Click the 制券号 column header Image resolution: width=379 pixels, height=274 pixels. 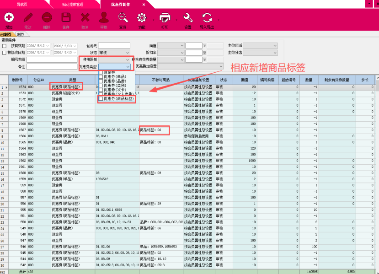pyautogui.click(x=18, y=80)
